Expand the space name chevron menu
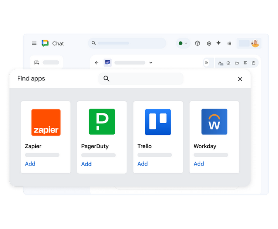 151,63
